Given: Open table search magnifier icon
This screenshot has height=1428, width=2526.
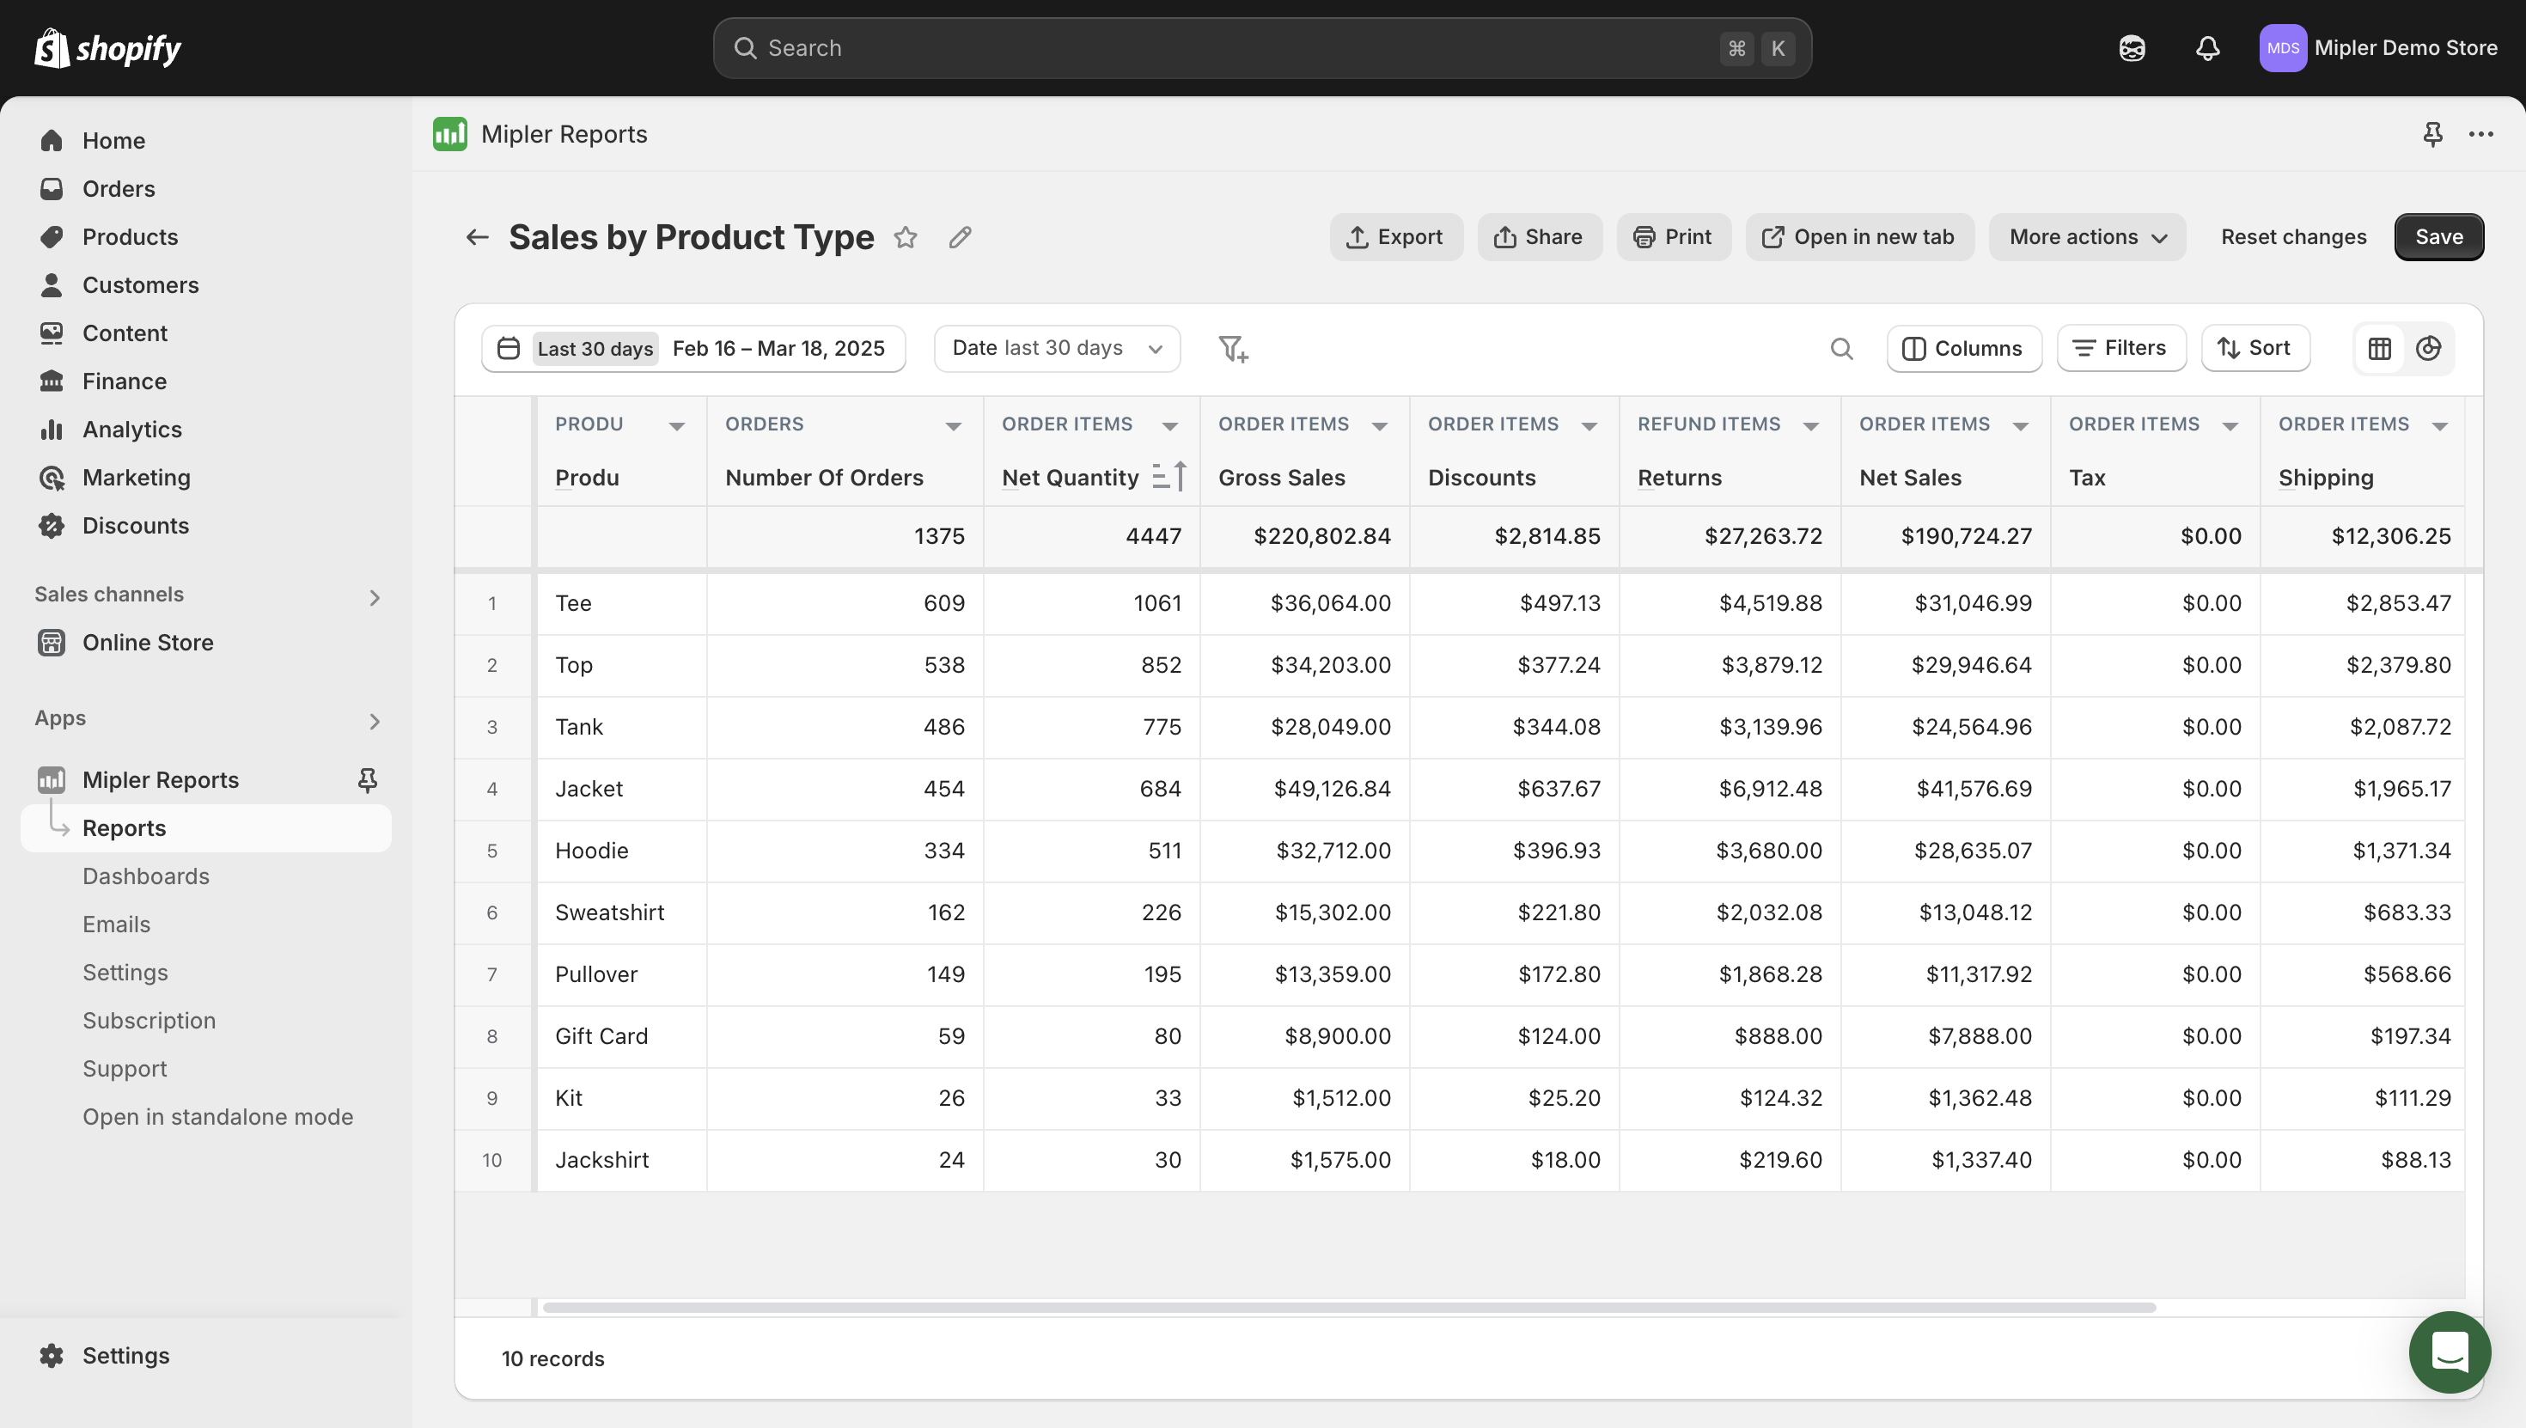Looking at the screenshot, I should pyautogui.click(x=1840, y=348).
